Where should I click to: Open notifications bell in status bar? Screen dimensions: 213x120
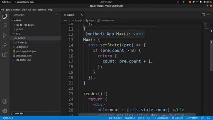208,118
